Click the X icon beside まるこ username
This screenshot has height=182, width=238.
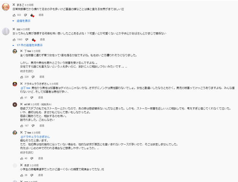[14, 5]
